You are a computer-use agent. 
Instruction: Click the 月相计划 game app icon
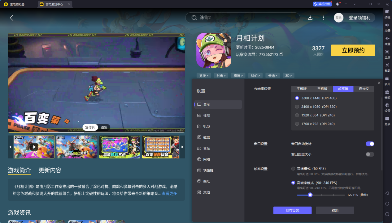214,50
